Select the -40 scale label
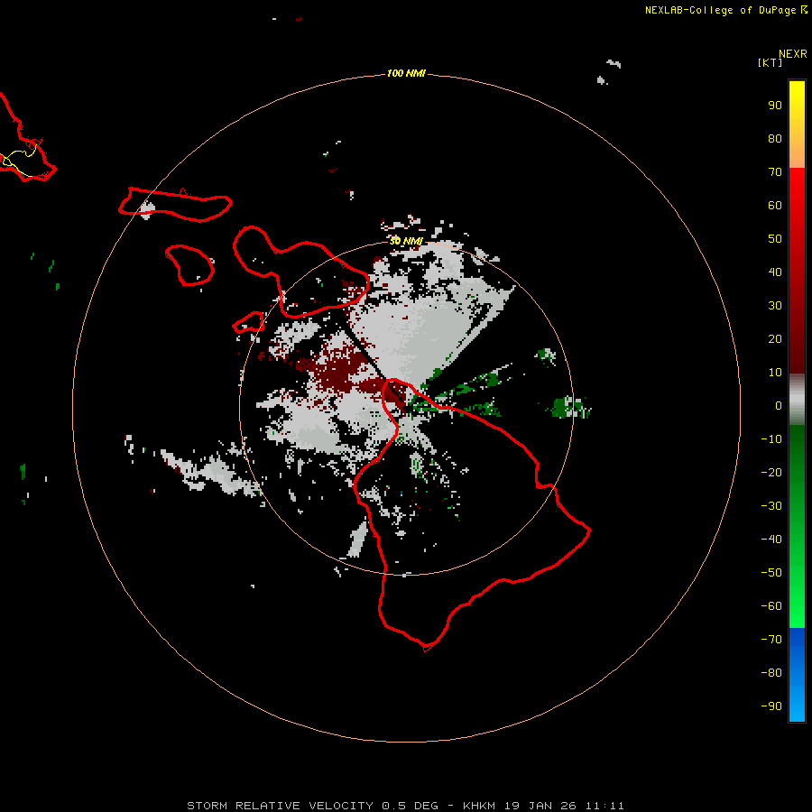Image resolution: width=812 pixels, height=812 pixels. coord(771,540)
